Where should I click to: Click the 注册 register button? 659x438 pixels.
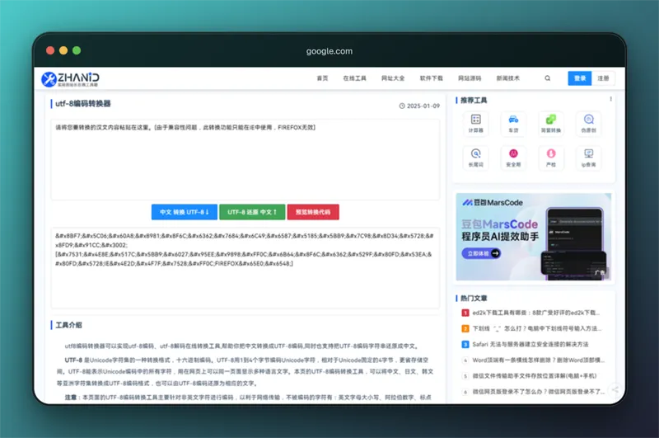pos(603,78)
